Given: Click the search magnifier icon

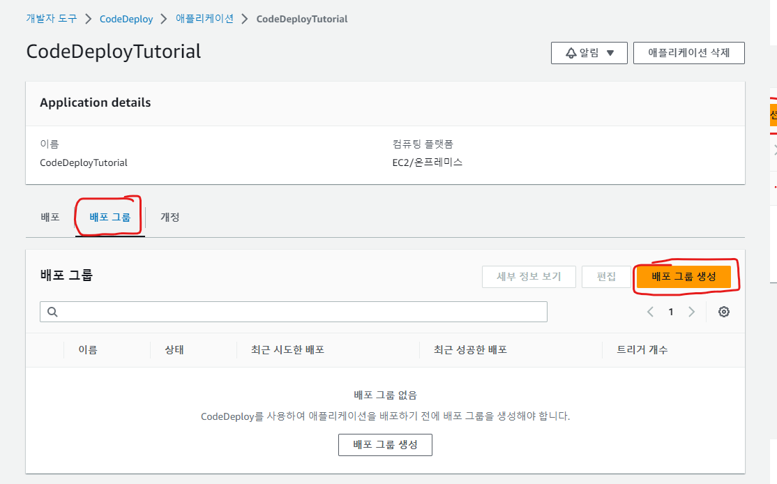Looking at the screenshot, I should tap(52, 312).
